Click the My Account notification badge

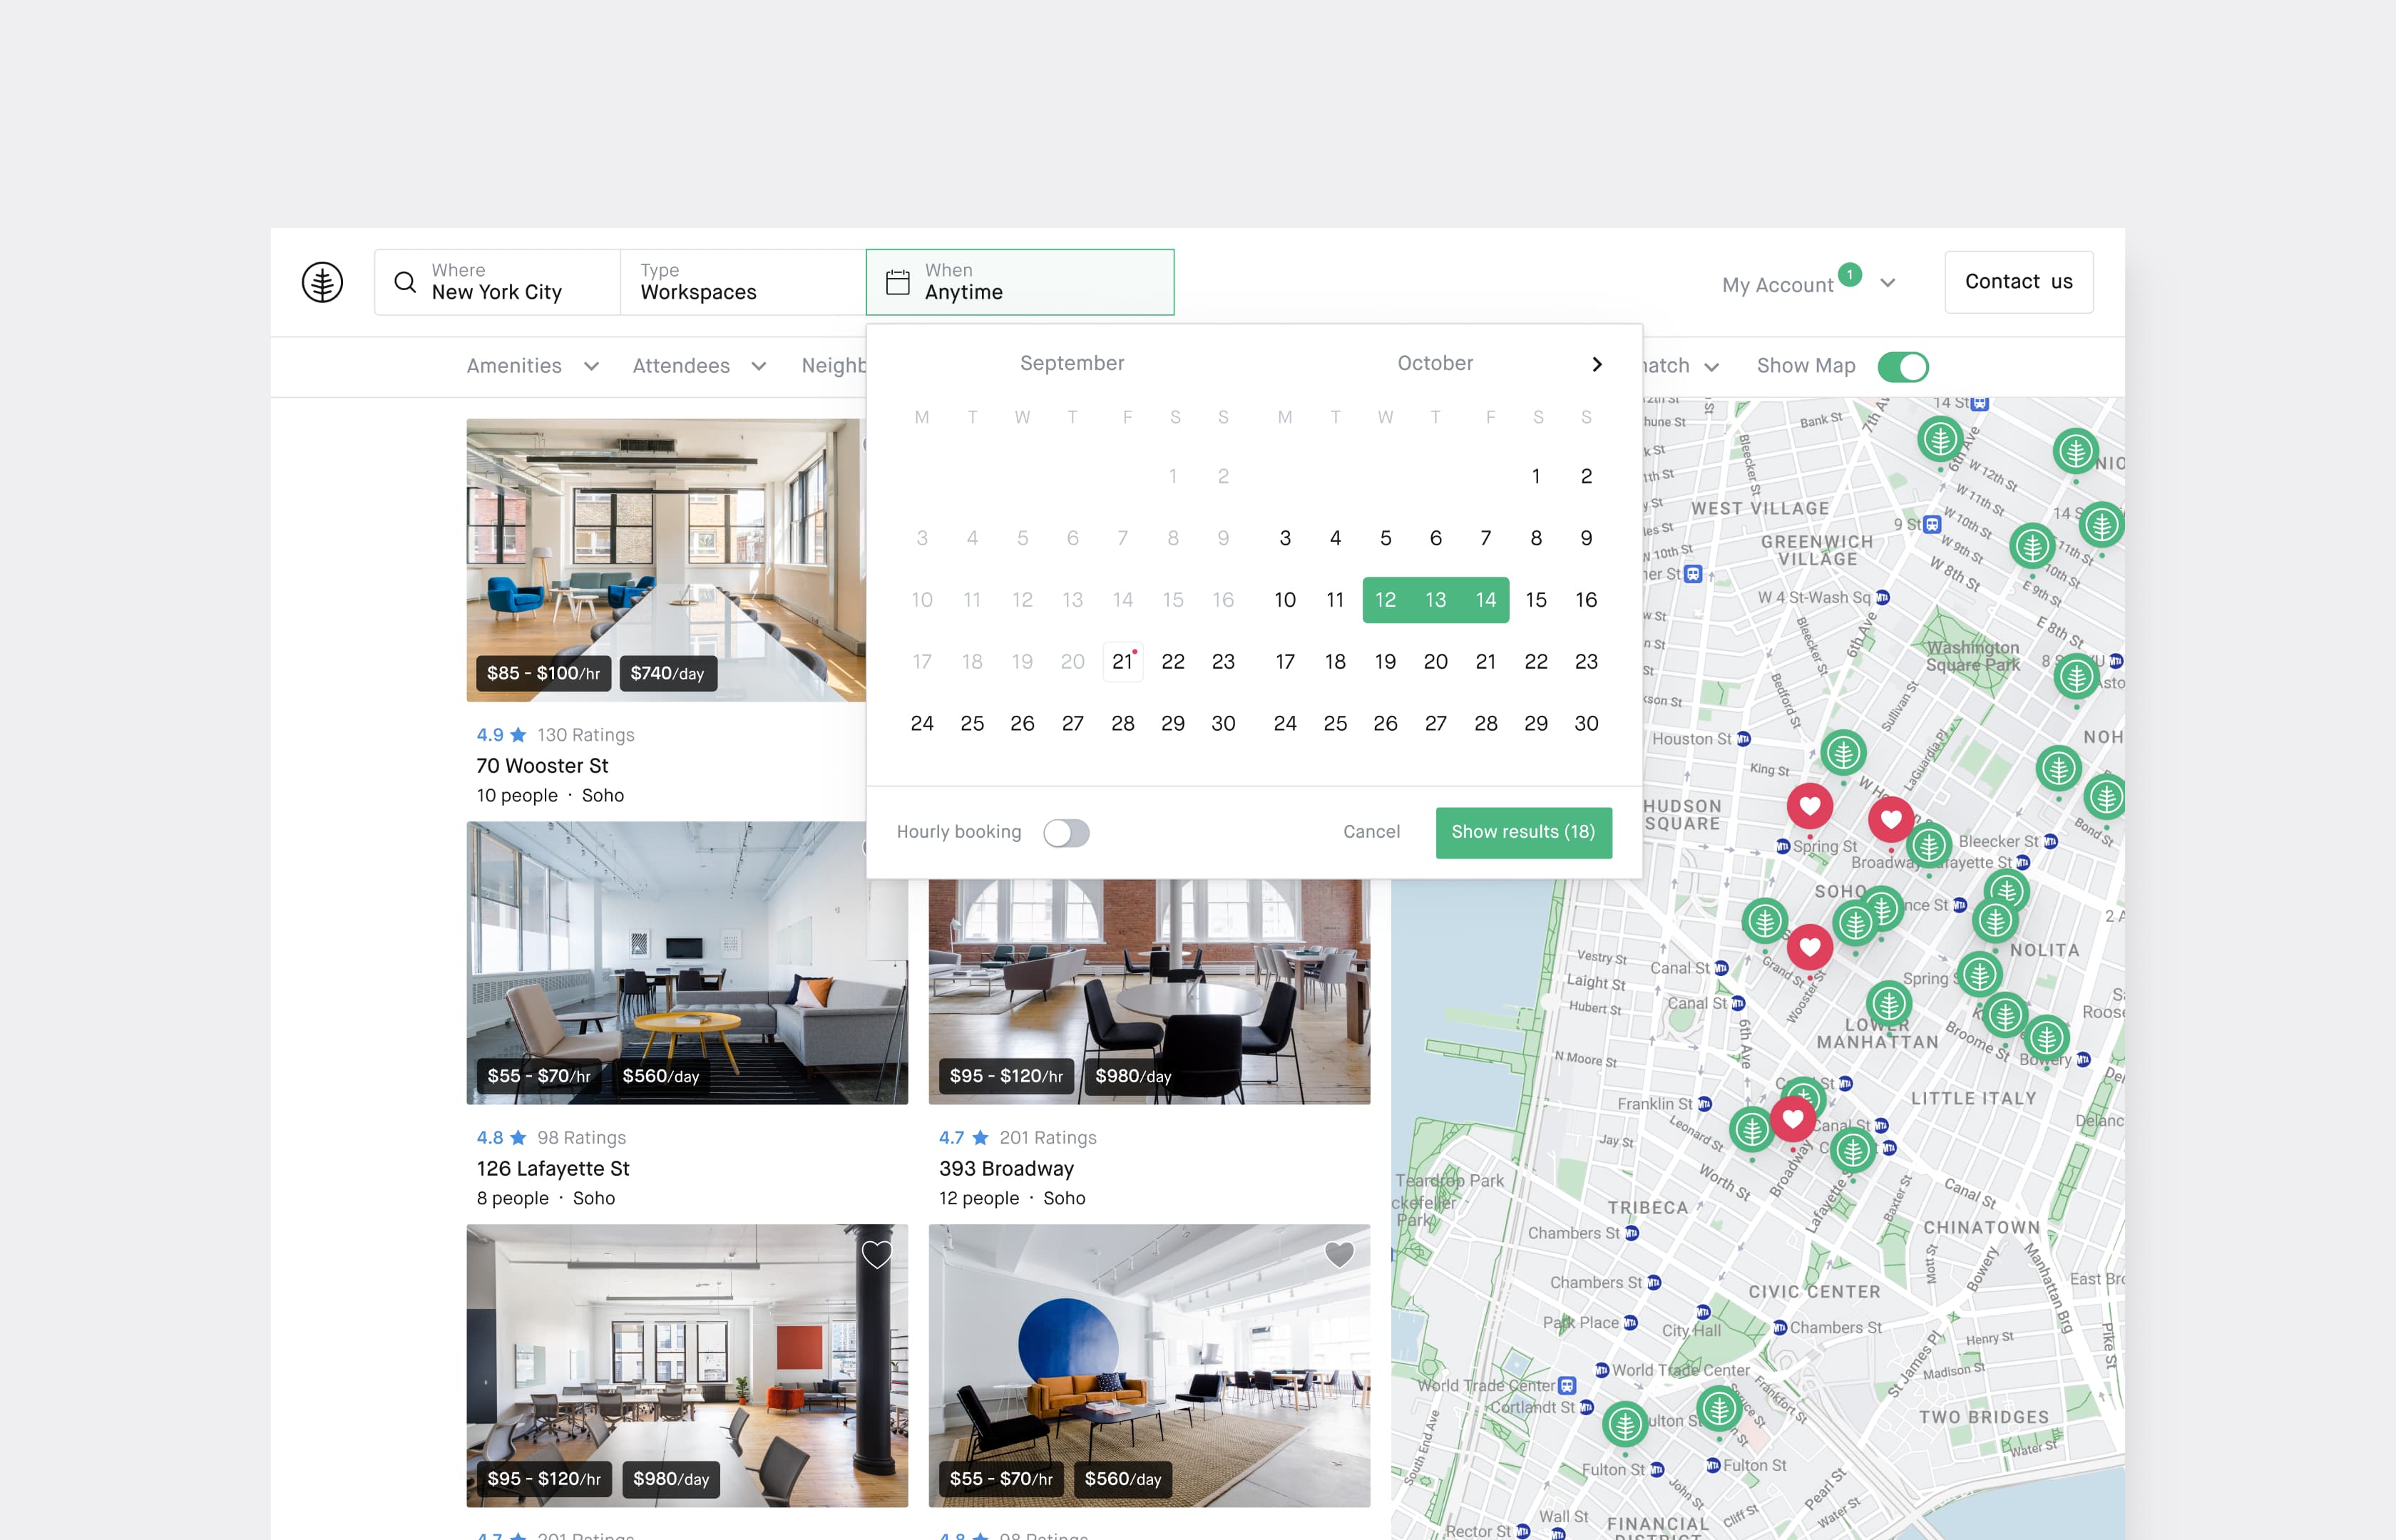pyautogui.click(x=1850, y=274)
